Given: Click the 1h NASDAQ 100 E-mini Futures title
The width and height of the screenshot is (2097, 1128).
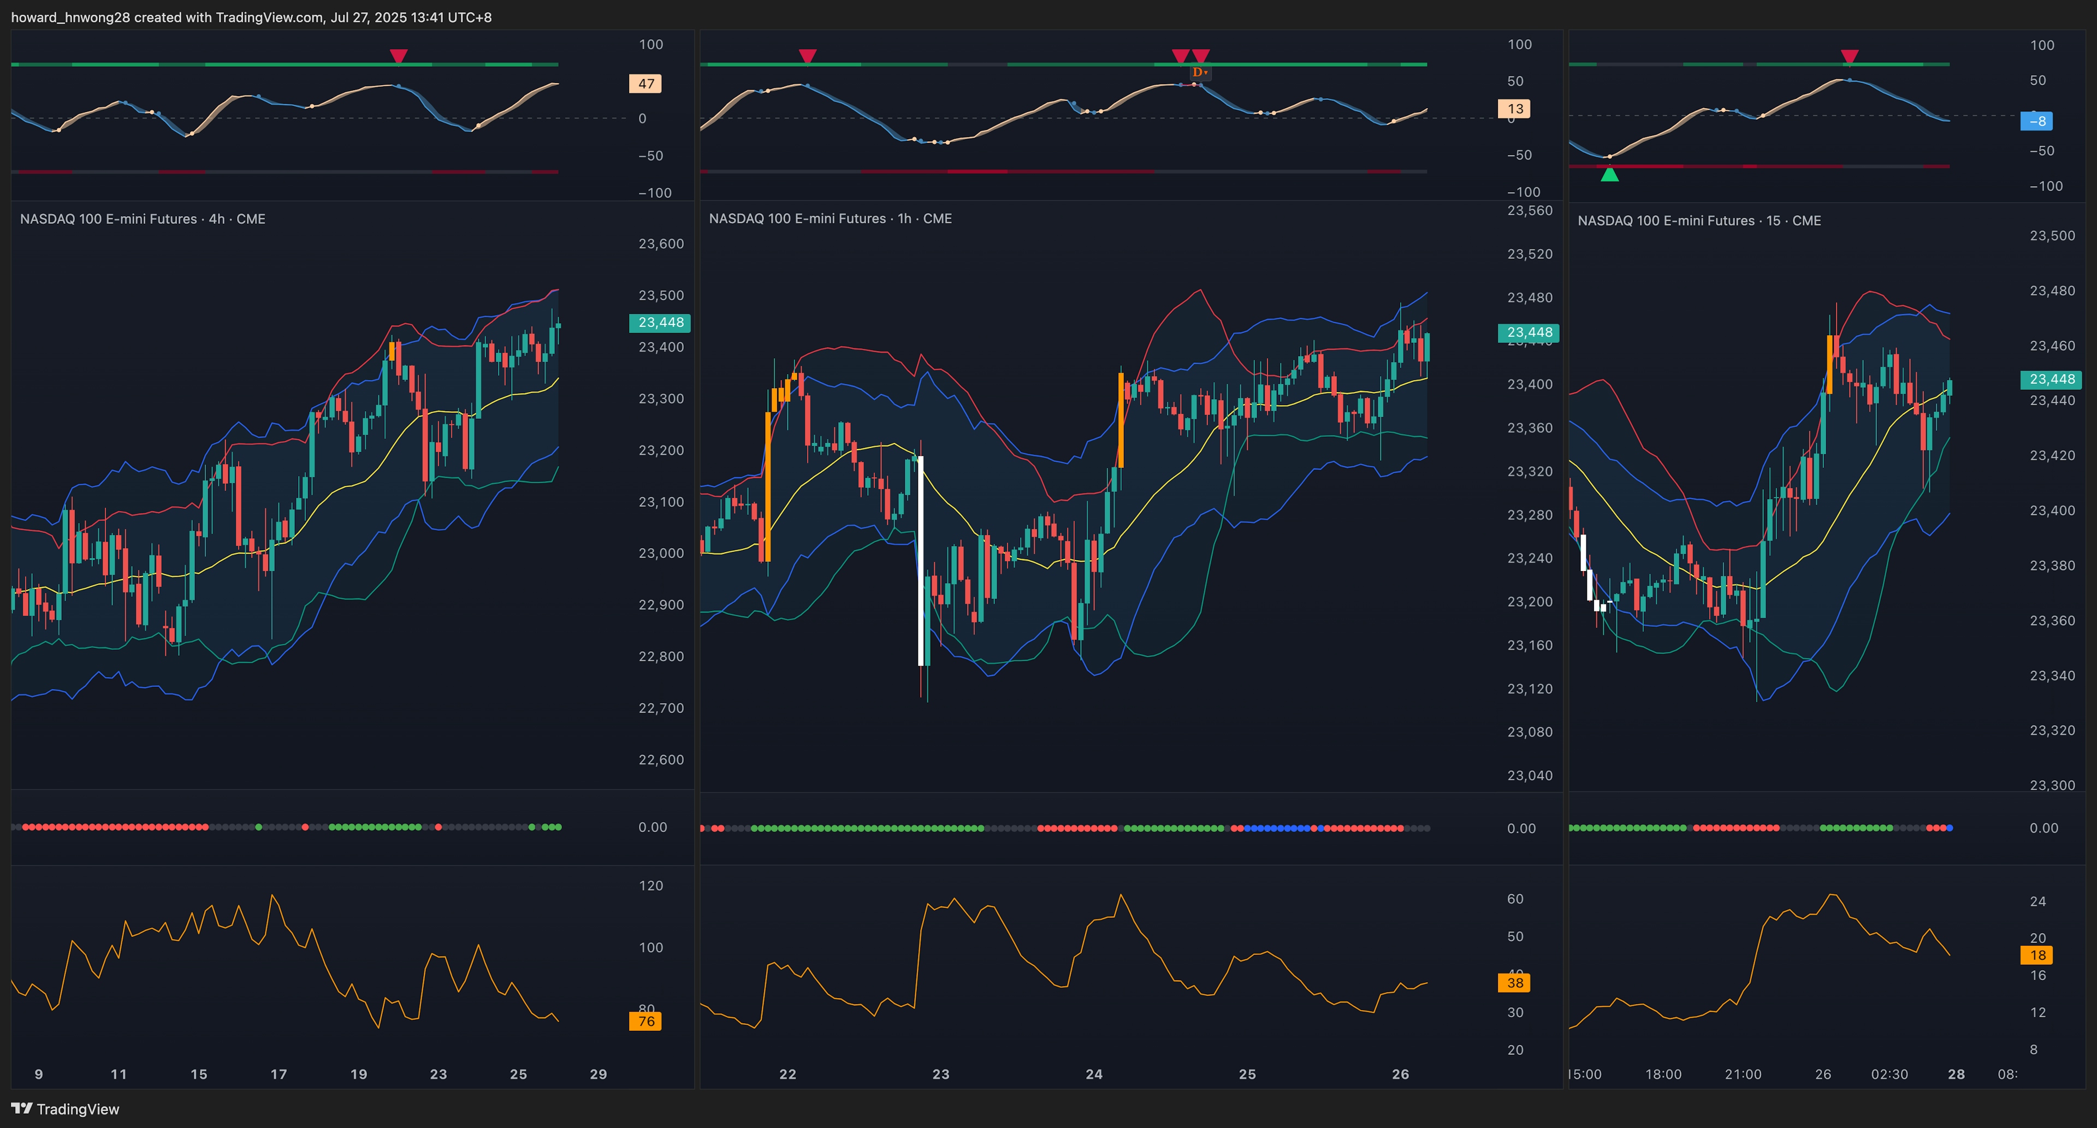Looking at the screenshot, I should click(830, 218).
